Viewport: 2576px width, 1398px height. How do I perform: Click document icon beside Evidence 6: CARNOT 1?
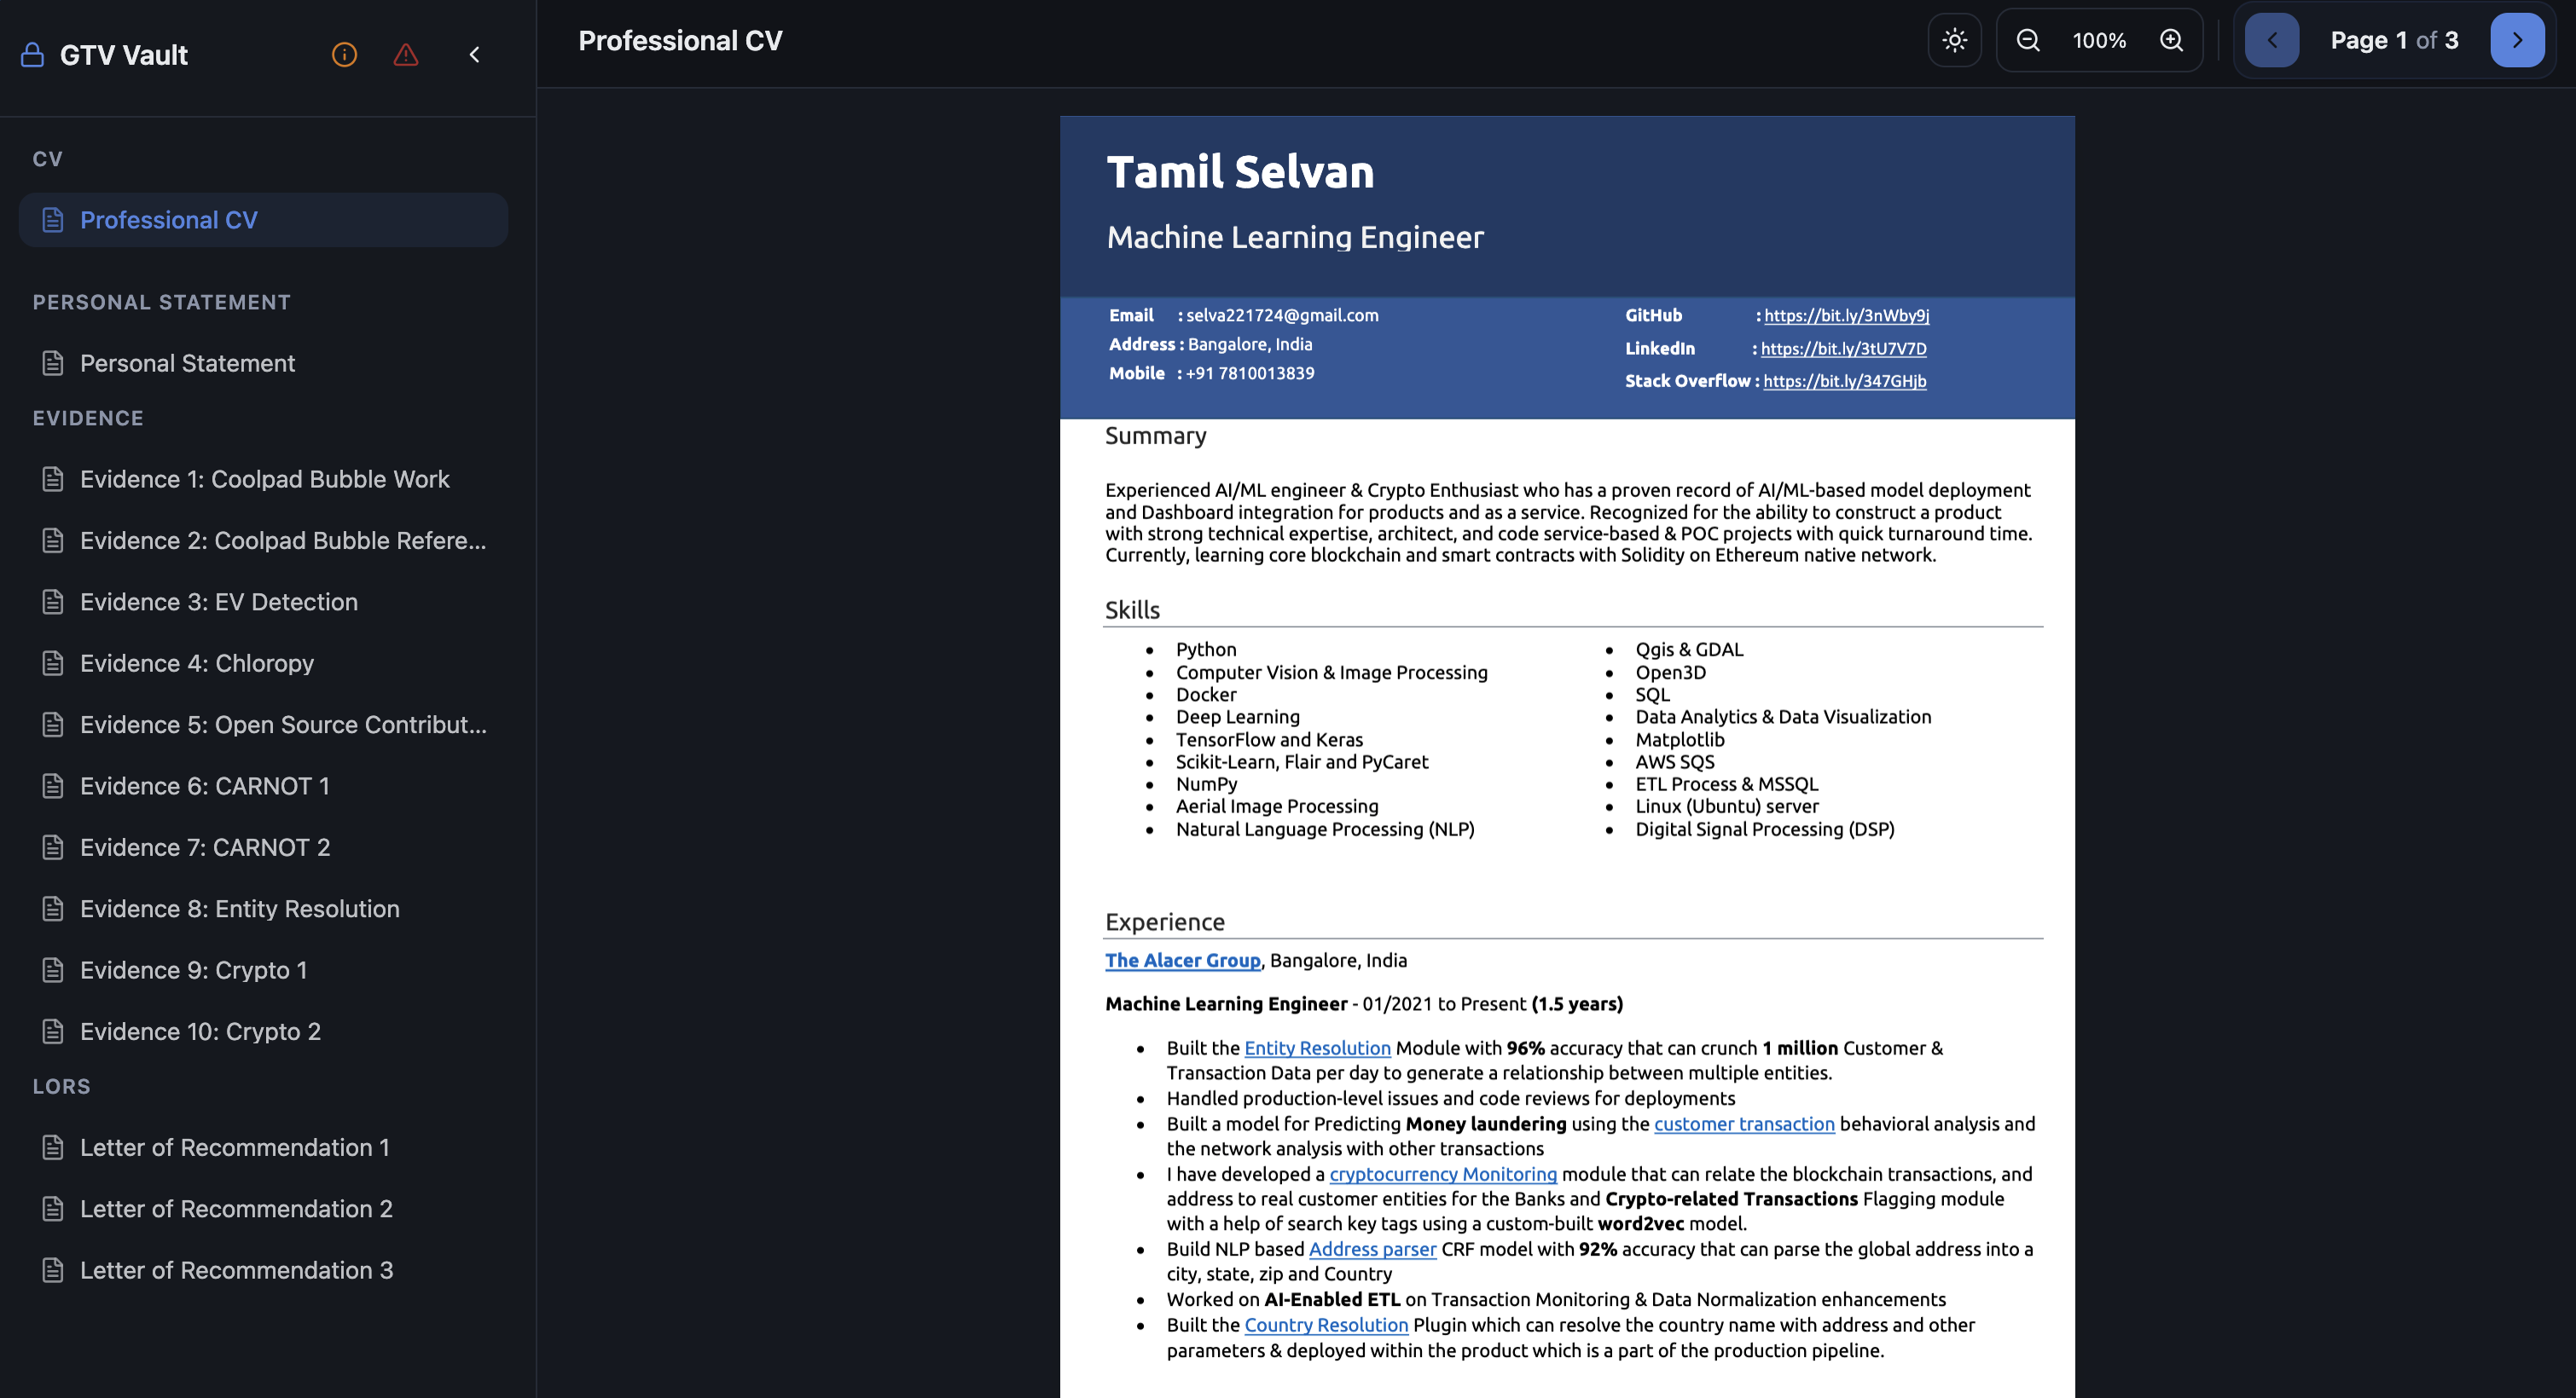coord(53,785)
